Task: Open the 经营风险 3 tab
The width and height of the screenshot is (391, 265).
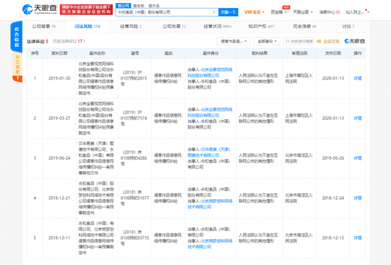Action: (131, 26)
